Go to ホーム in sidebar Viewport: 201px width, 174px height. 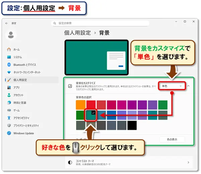(16, 49)
